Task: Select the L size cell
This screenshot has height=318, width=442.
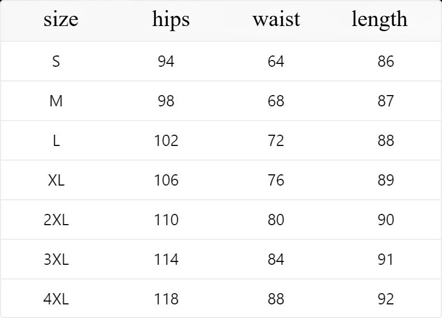Action: pyautogui.click(x=56, y=140)
